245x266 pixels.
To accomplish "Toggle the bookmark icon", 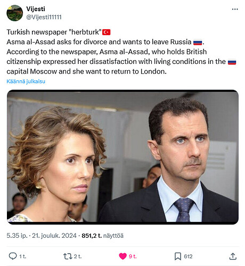I will tap(178, 256).
